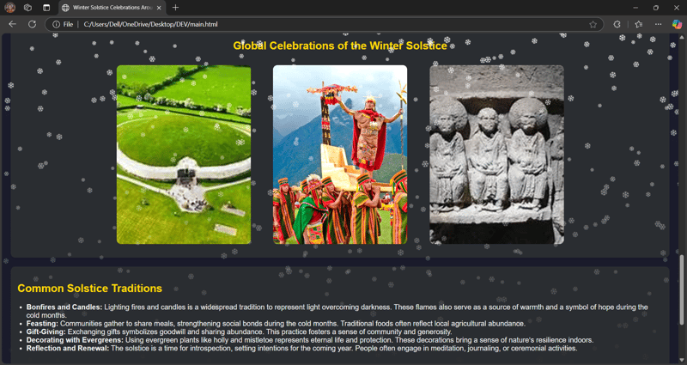
Task: Open the Favorites list icon
Action: click(x=639, y=25)
